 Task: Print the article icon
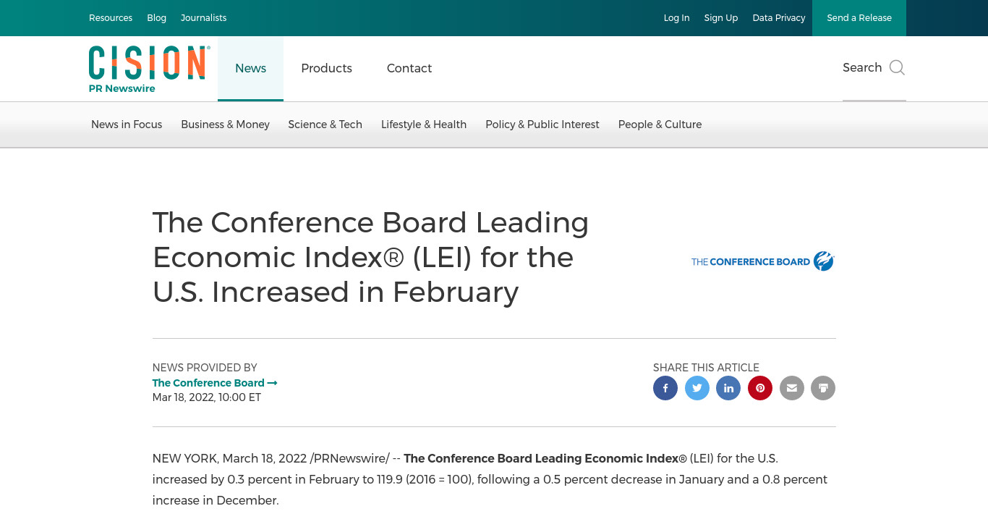pyautogui.click(x=823, y=388)
